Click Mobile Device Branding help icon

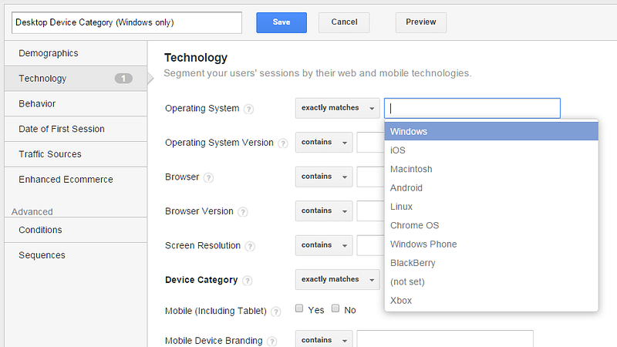pos(272,341)
